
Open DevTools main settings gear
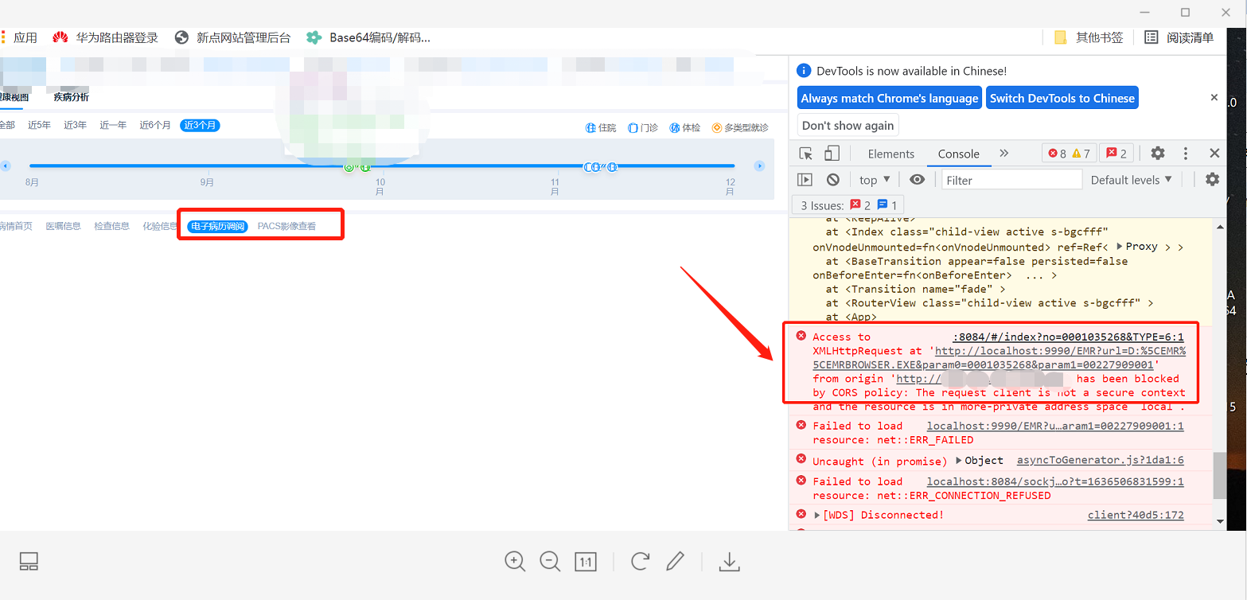[1158, 154]
